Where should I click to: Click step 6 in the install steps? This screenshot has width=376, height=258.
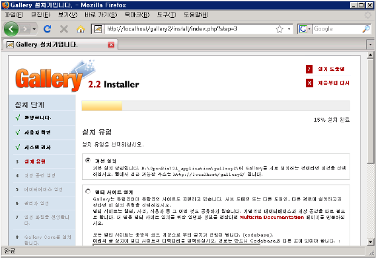tap(36, 204)
